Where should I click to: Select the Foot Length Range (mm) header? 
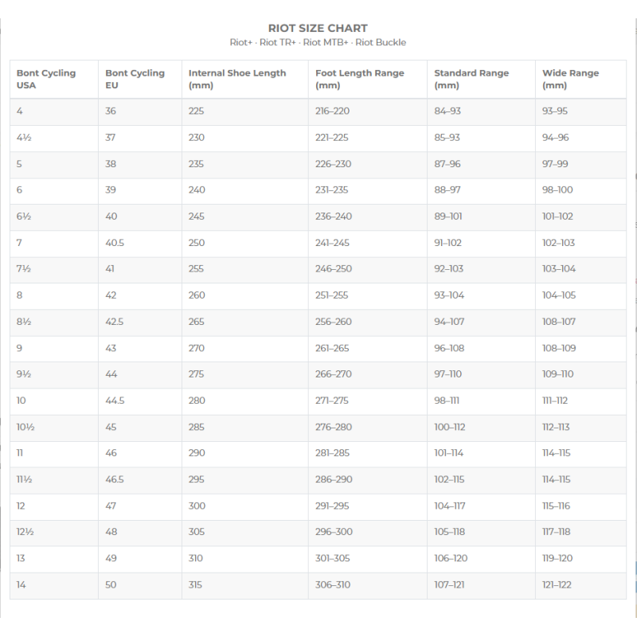click(360, 79)
